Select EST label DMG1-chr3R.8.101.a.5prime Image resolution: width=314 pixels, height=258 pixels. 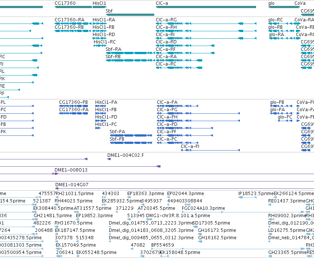click(x=178, y=216)
